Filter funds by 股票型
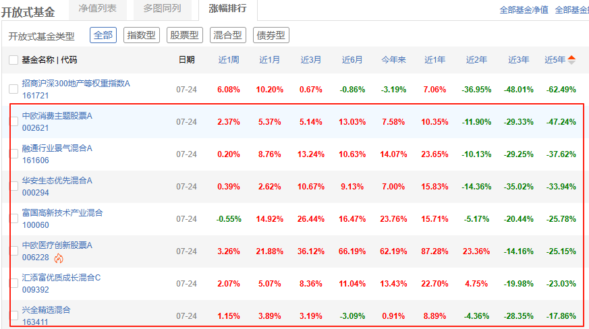This screenshot has height=329, width=589. coord(184,35)
